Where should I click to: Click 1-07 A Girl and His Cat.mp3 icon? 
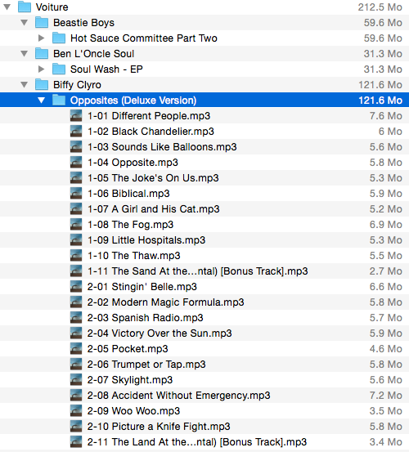point(76,209)
